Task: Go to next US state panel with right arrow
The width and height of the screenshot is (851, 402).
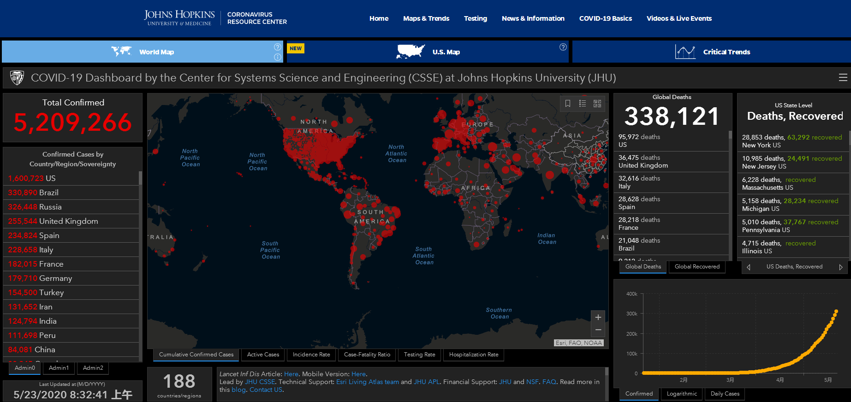Action: [x=840, y=267]
